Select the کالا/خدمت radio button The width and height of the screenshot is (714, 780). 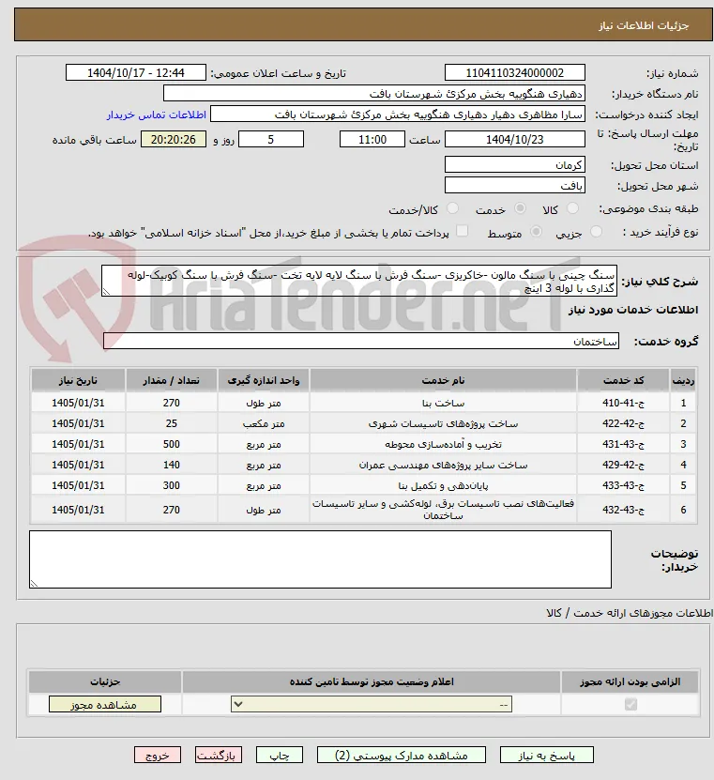(x=452, y=208)
